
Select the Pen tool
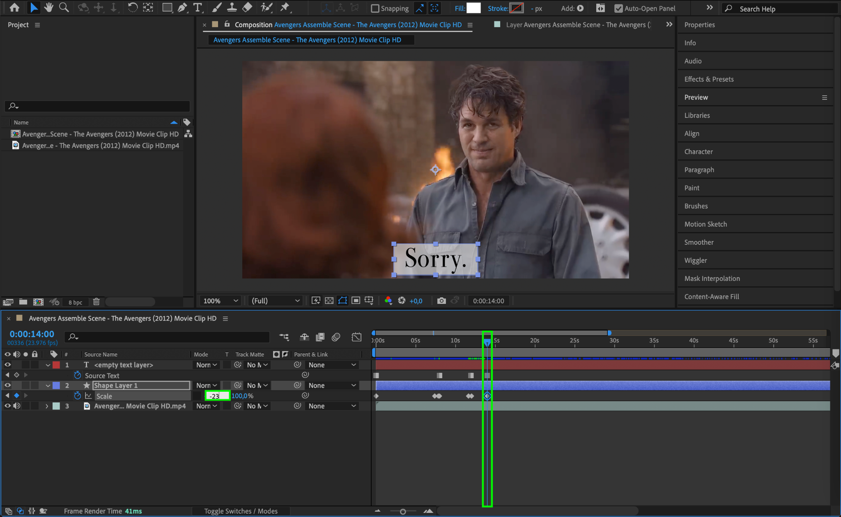(x=182, y=7)
